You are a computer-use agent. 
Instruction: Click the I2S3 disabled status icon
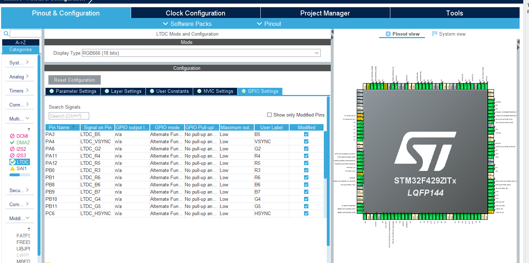[x=12, y=155]
